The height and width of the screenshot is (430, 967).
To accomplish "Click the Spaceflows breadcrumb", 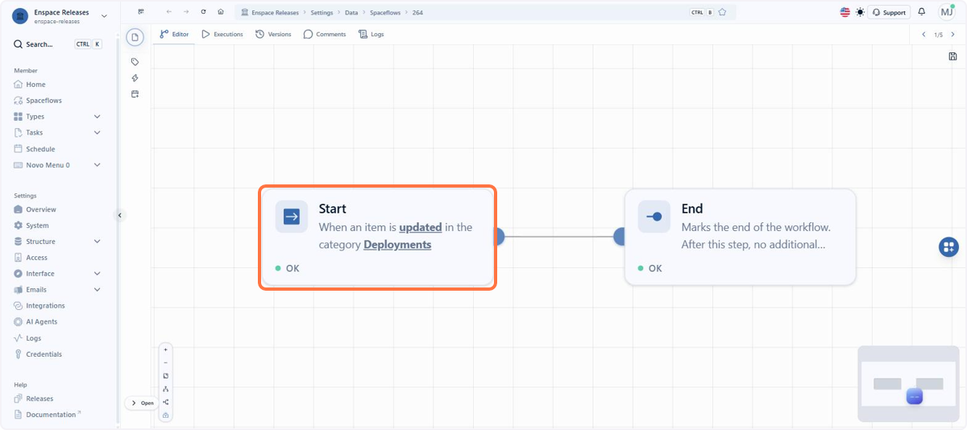I will point(386,13).
